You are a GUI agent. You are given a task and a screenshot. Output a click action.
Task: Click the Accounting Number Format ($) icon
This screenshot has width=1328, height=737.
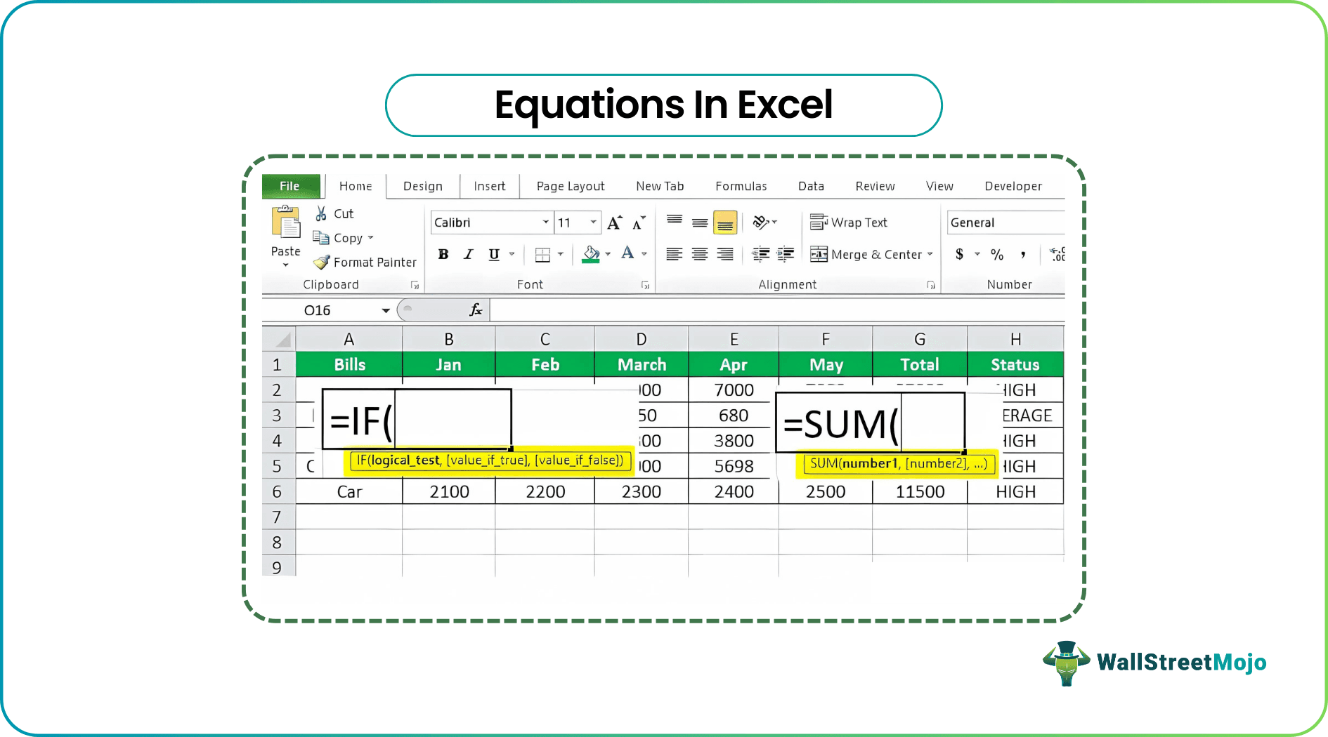tap(961, 254)
